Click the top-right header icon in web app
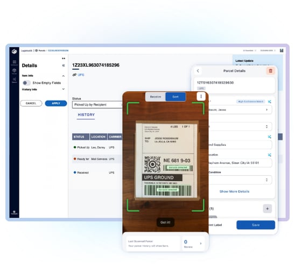Screen dimensions: 295x265 coord(282,51)
